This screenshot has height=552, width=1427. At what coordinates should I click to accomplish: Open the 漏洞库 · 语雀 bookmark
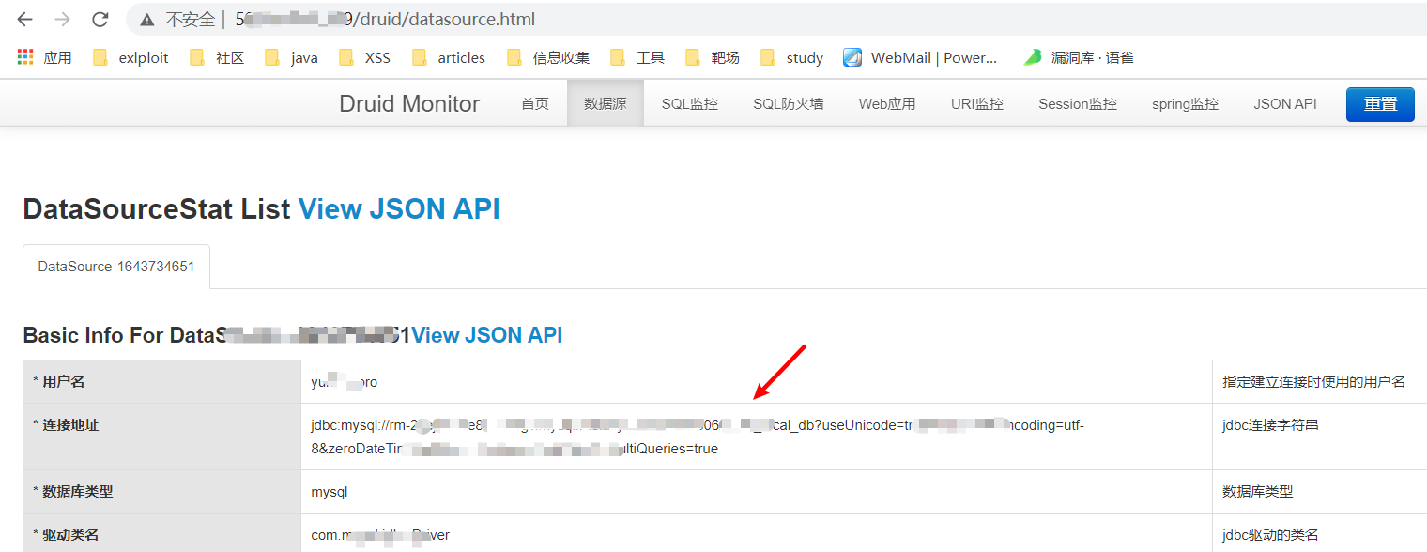[1079, 57]
